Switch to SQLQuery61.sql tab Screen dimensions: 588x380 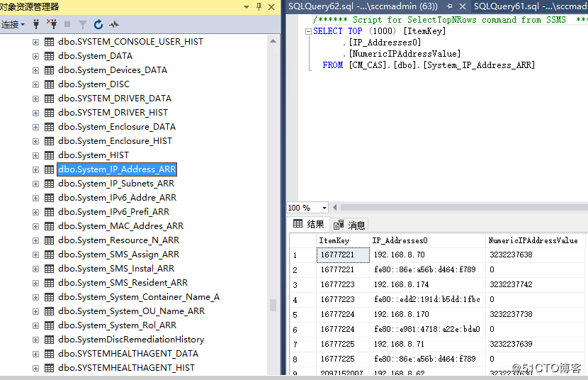point(529,6)
